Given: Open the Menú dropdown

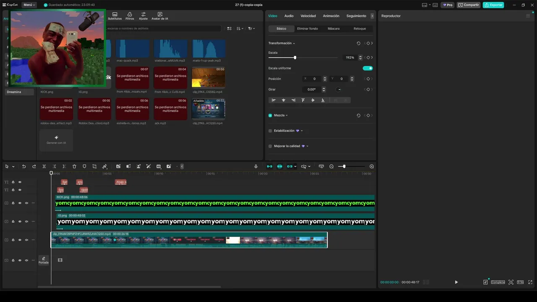Looking at the screenshot, I should point(29,5).
